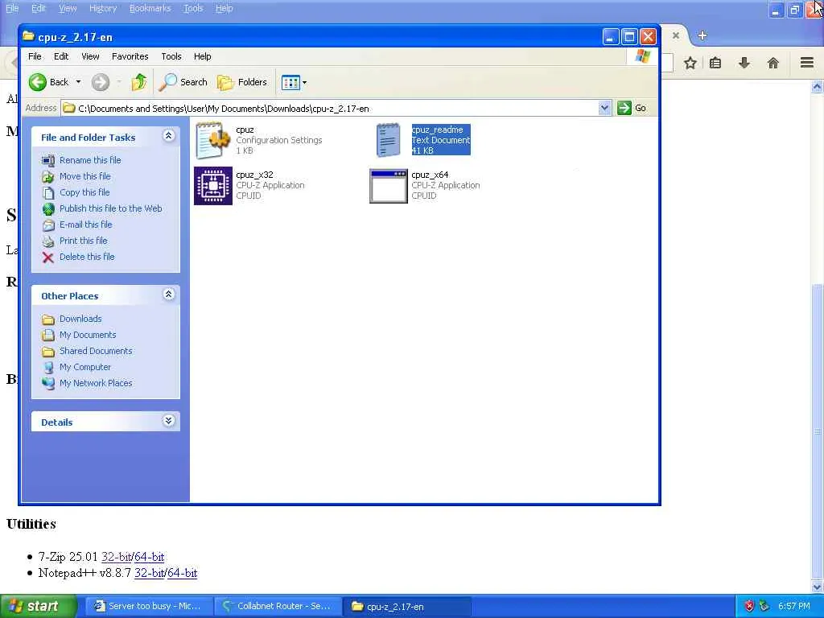
Task: Select the cpuz configuration settings file icon
Action: tap(212, 140)
